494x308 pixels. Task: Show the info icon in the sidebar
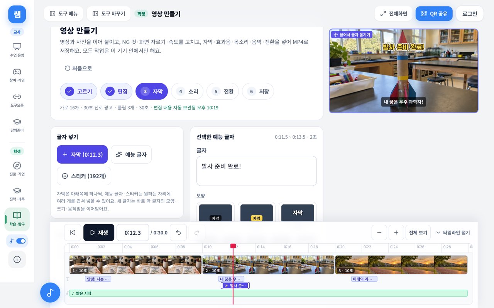(17, 259)
